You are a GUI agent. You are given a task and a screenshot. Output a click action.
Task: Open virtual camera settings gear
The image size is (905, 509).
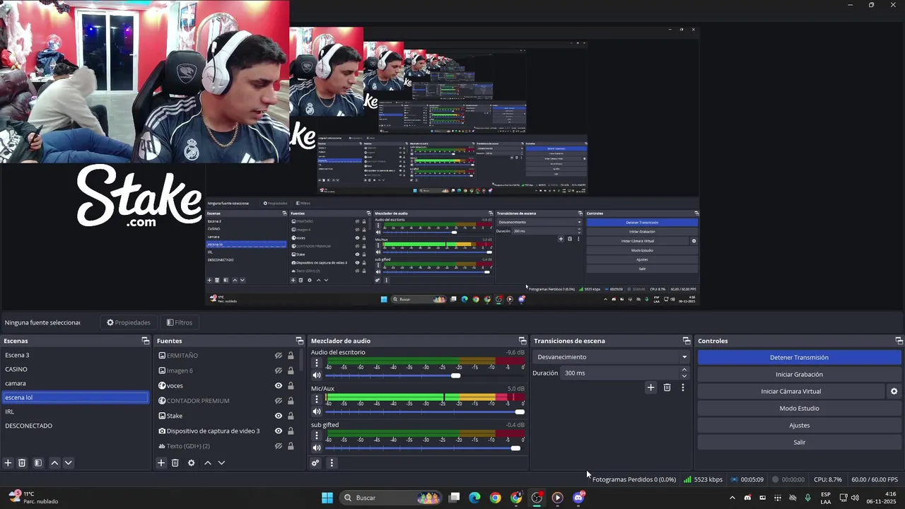(894, 391)
